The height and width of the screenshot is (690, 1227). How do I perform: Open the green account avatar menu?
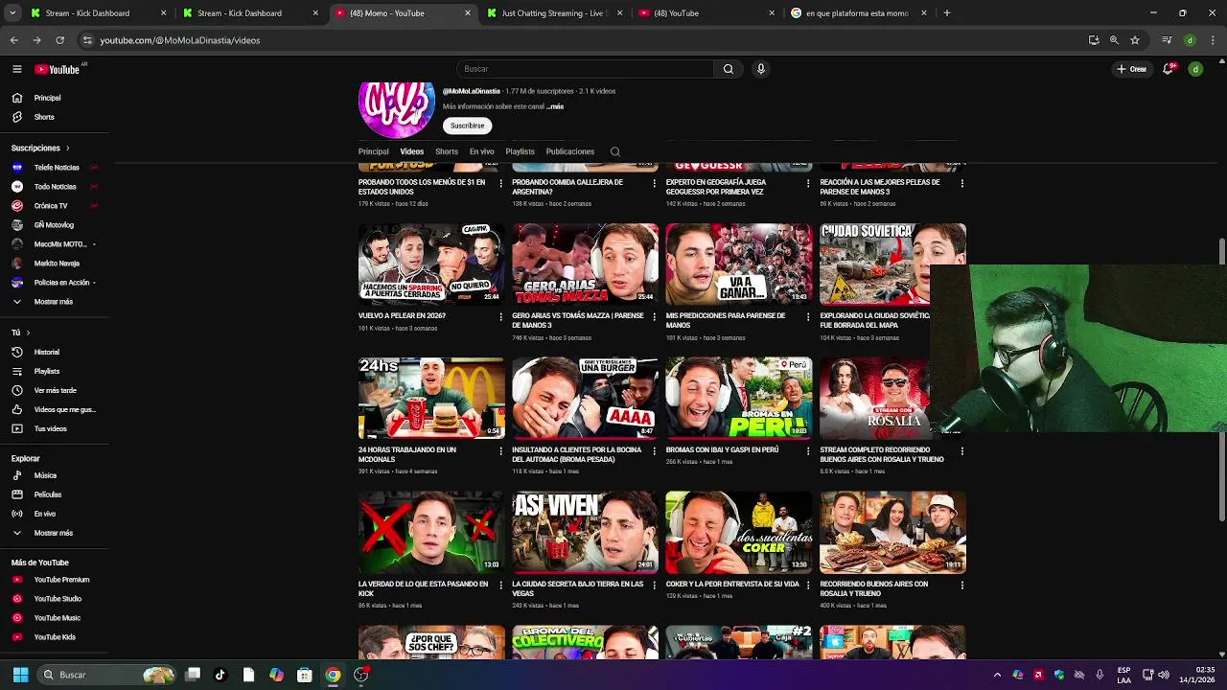click(1195, 69)
